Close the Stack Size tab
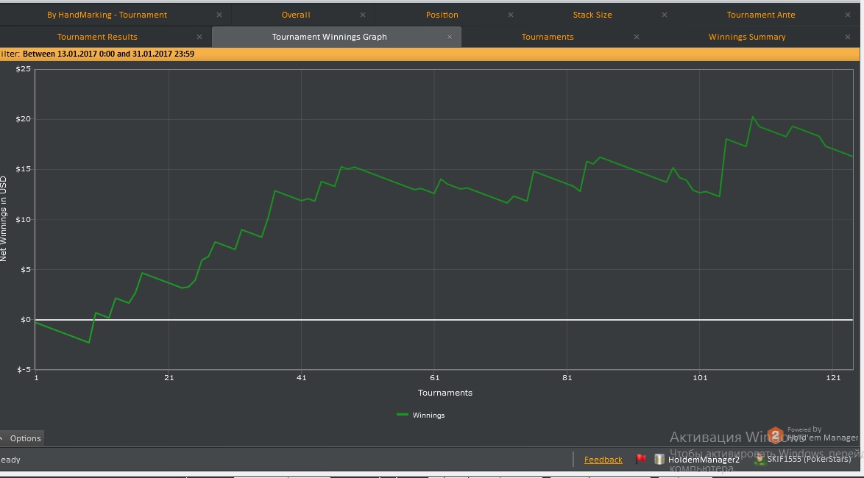Screen dimensions: 864x478 [x=665, y=15]
